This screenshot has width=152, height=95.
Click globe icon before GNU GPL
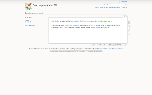pos(95,27)
